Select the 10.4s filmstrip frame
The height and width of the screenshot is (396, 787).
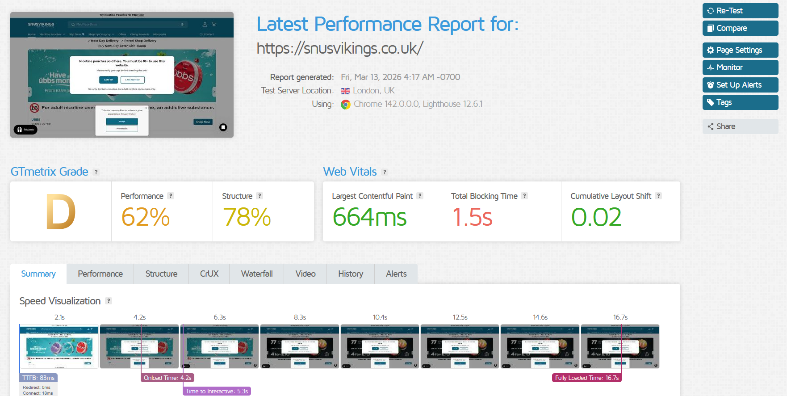(x=380, y=346)
